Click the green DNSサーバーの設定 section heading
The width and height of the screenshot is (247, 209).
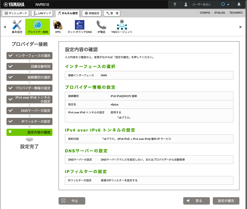click(86, 151)
